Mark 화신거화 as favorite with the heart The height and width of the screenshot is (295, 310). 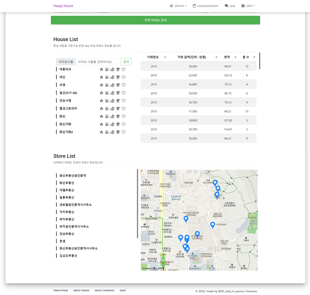click(123, 124)
